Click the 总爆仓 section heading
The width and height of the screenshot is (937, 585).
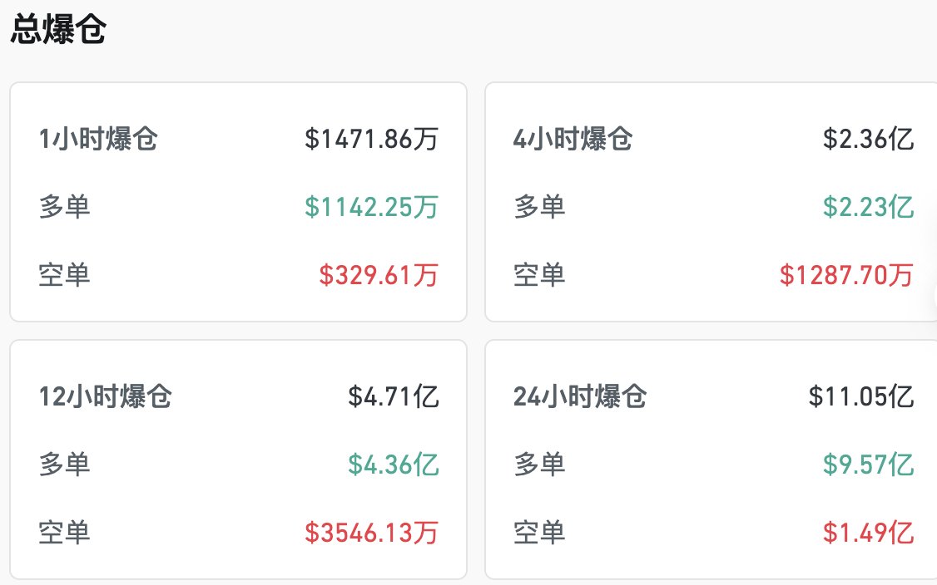[x=58, y=30]
